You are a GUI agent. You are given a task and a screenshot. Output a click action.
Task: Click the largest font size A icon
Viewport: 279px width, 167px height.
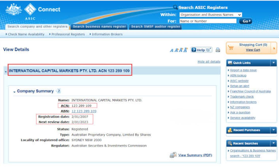tap(186, 50)
